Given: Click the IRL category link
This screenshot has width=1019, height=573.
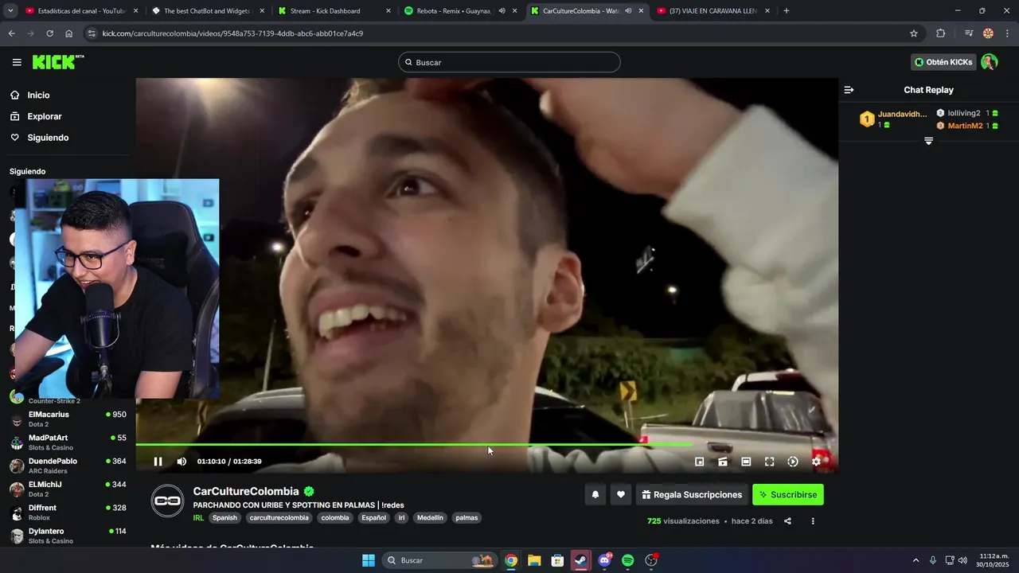Looking at the screenshot, I should tap(198, 517).
